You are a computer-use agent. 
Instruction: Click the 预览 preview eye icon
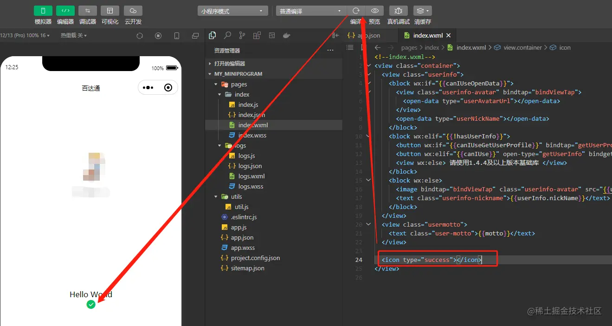pyautogui.click(x=374, y=11)
